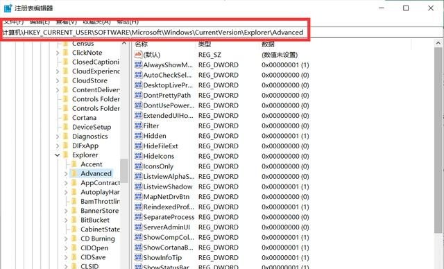Click the tree pane scrollbar thumb
This screenshot has width=444, height=269.
click(124, 171)
